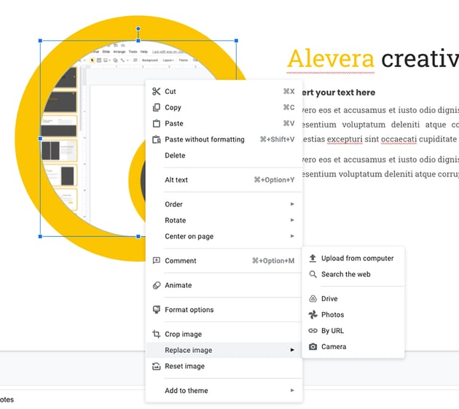This screenshot has width=459, height=409.
Task: Click the Cut scissors icon
Action: 156,92
